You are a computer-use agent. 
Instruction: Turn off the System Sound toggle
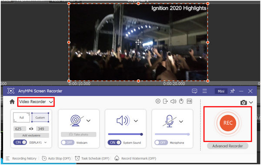click(x=114, y=142)
